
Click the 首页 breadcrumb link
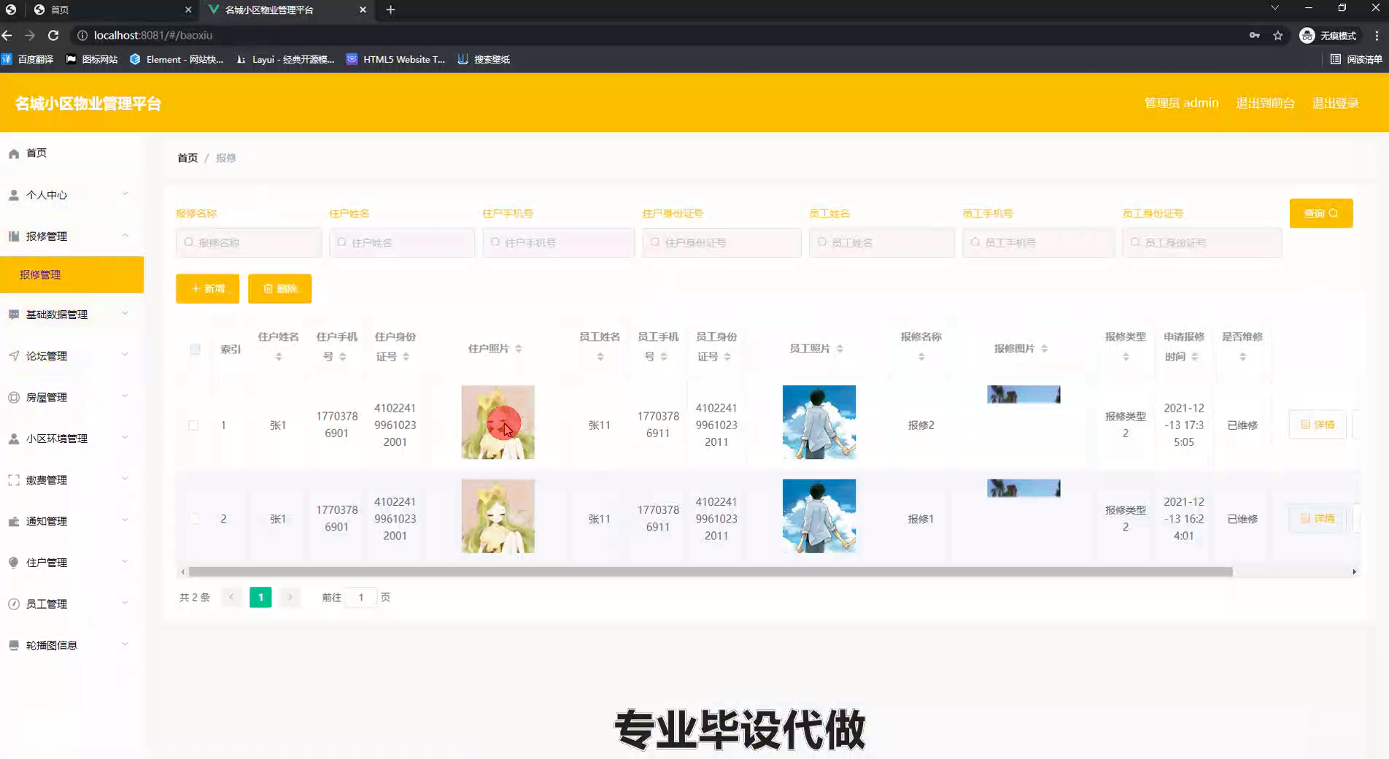point(187,158)
